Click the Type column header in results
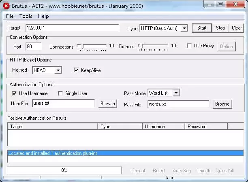The image size is (248, 182). click(120, 127)
